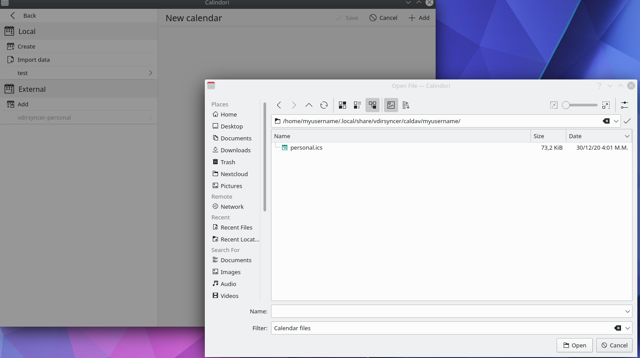Choose Import data in Calindori sidebar
The height and width of the screenshot is (358, 640).
79,60
